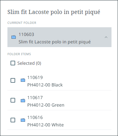This screenshot has height=136, width=118.
Task: Click the folder icon beside 110603
Action: click(14, 37)
